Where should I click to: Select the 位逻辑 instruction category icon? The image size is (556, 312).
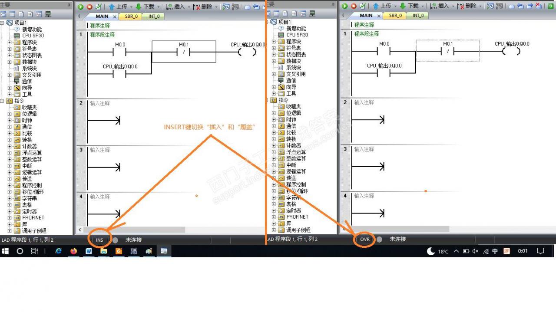tap(18, 113)
